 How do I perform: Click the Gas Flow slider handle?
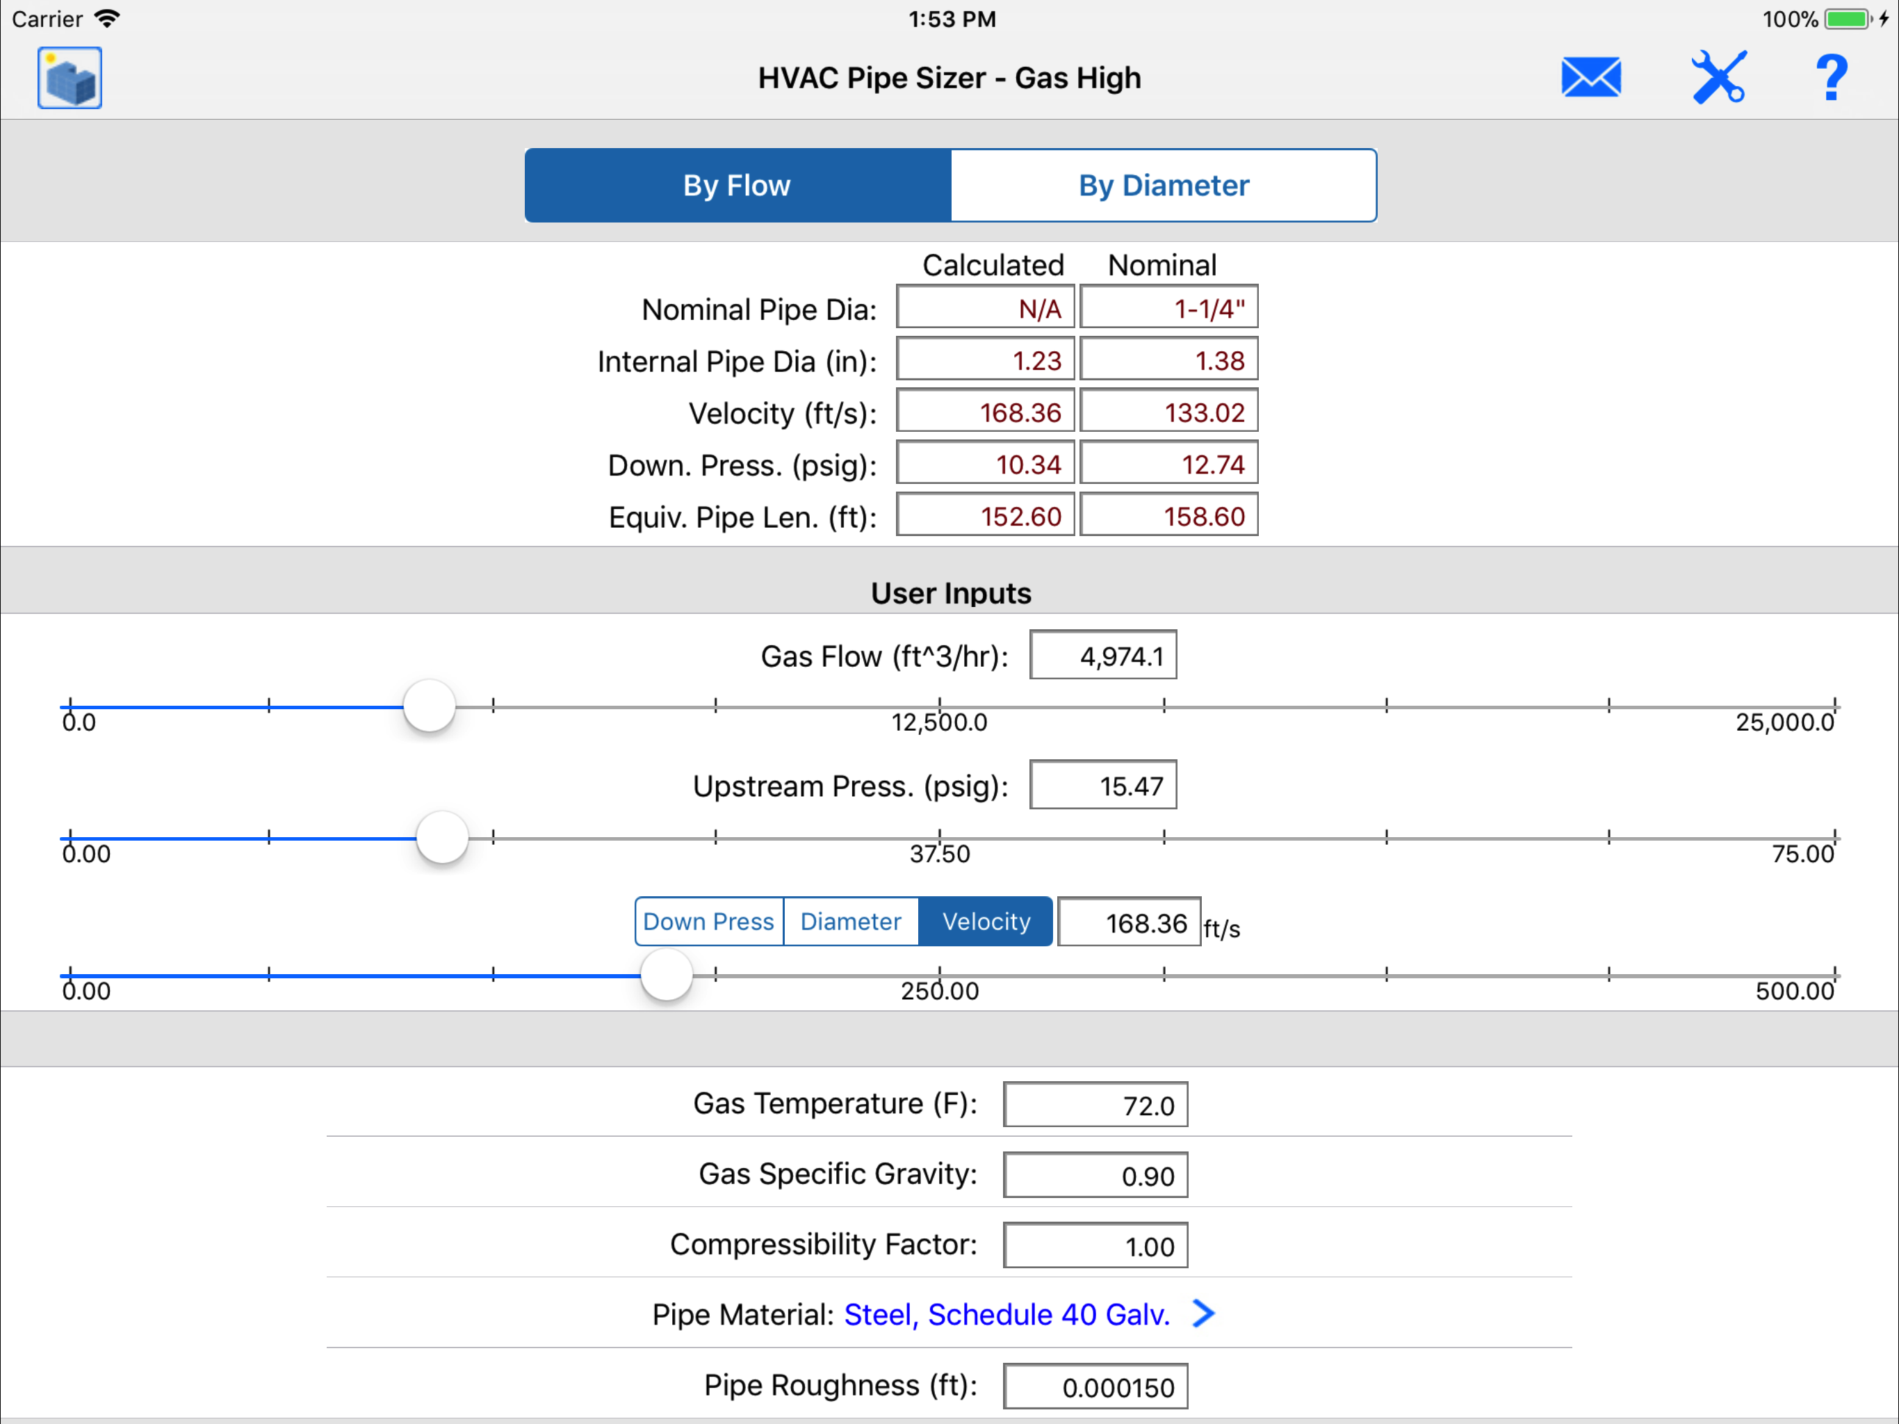(x=430, y=706)
